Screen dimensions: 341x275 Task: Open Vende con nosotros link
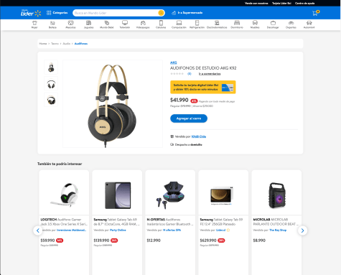pos(256,3)
